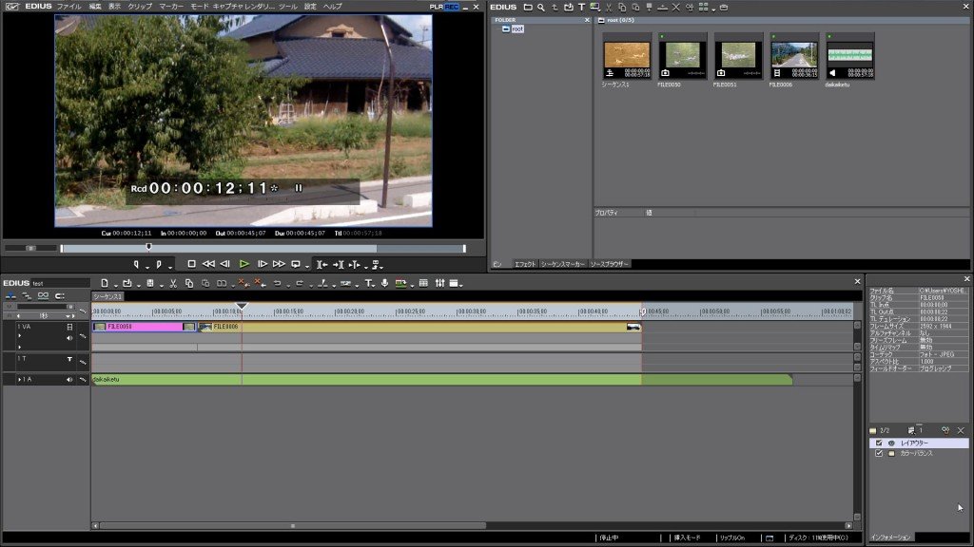This screenshot has height=547, width=974.
Task: Select the シーケンス1 timeline tab
Action: pyautogui.click(x=108, y=297)
